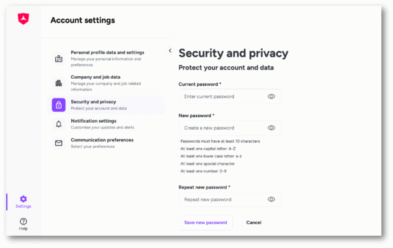Cancel the password change
393x248 pixels.
pyautogui.click(x=254, y=223)
